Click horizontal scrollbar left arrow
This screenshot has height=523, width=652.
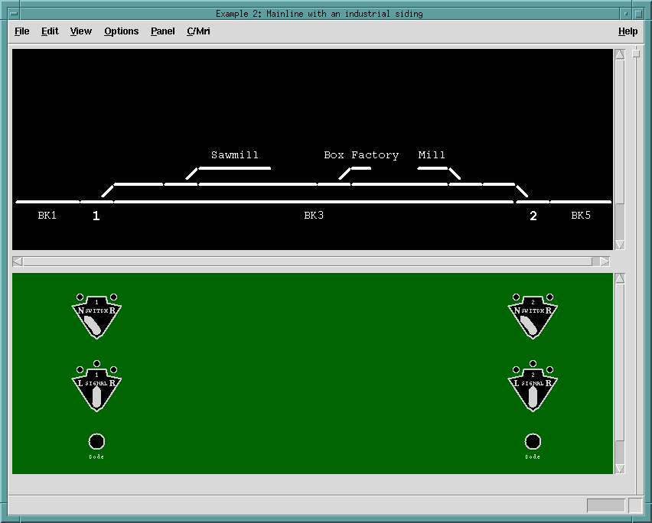(18, 261)
